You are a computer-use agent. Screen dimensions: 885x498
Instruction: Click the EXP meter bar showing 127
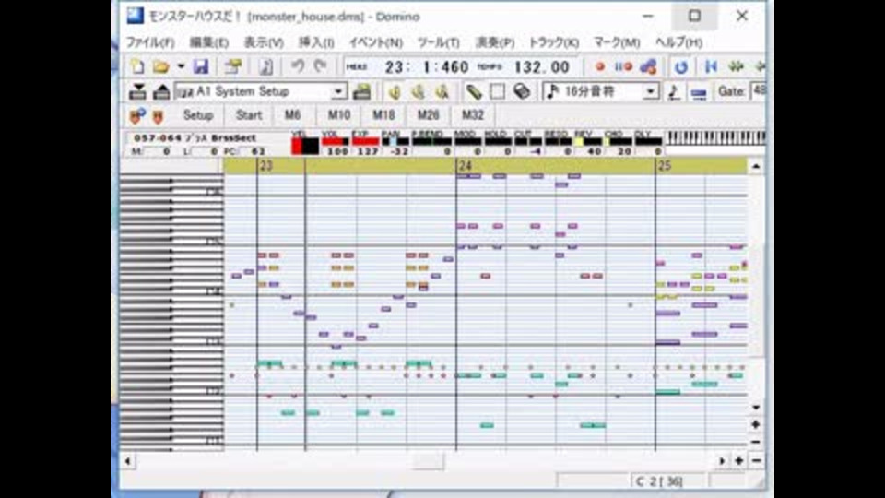click(x=365, y=142)
